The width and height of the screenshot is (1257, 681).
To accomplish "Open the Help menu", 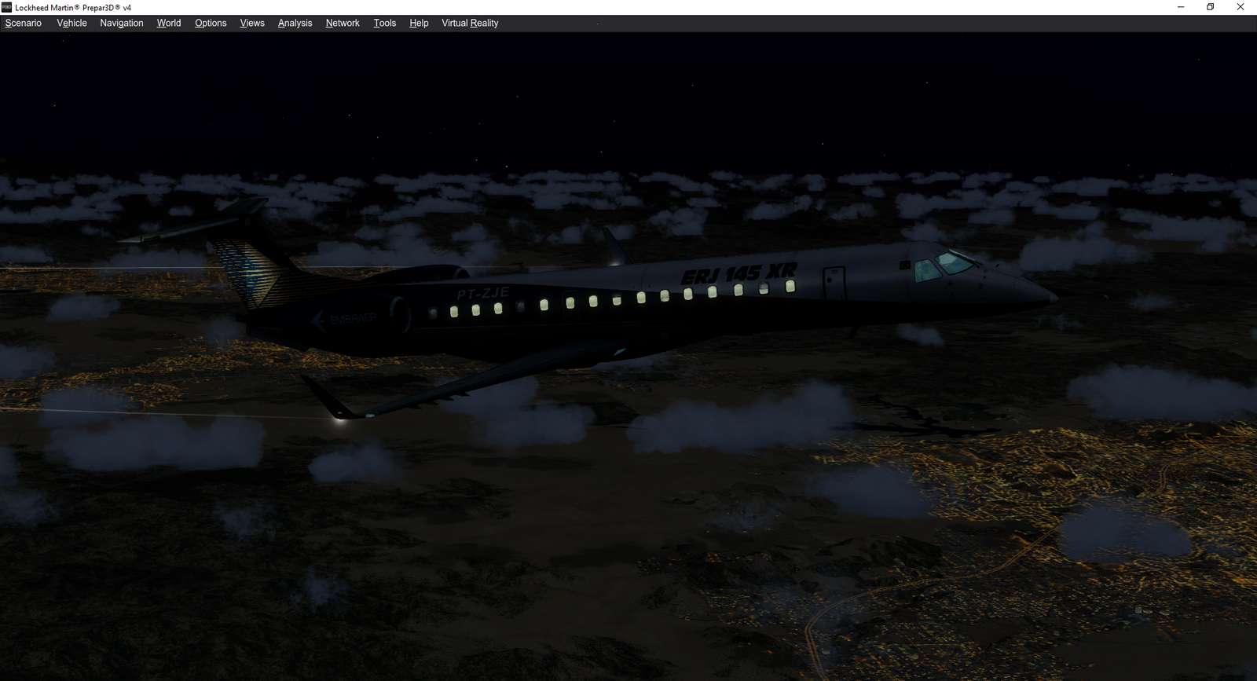I will 419,23.
